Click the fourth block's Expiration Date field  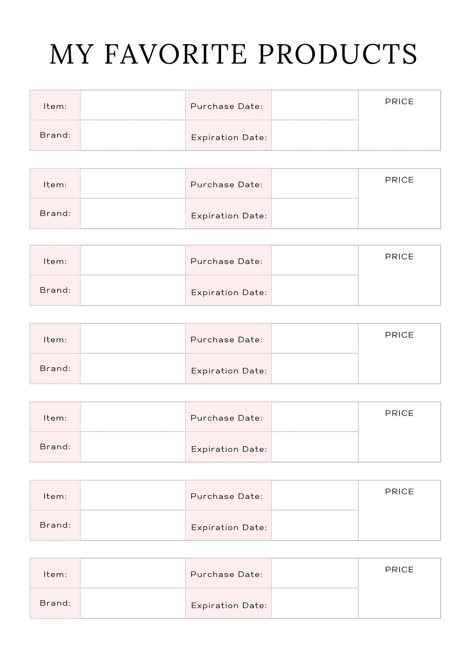coord(315,369)
